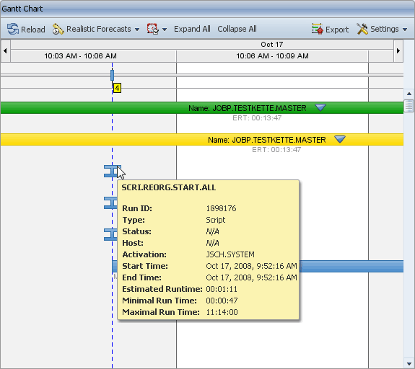Click the Export label
Viewport: 415px width, 369px height.
coord(337,30)
